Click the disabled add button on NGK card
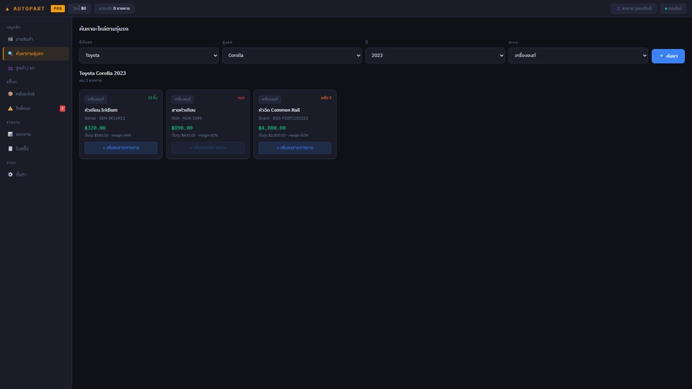 (x=208, y=148)
